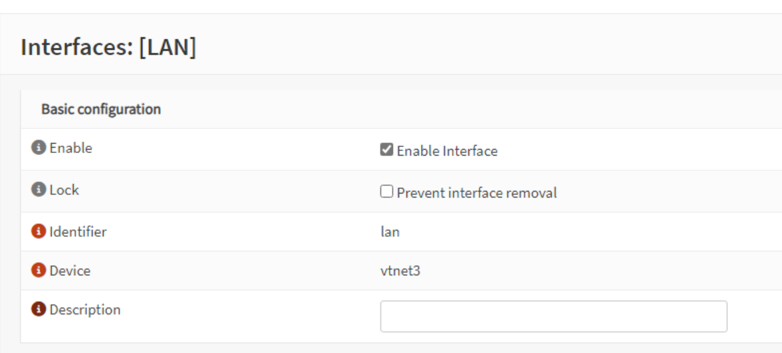Click the Prevent interface removal label text
Image resolution: width=782 pixels, height=353 pixels.
point(477,193)
